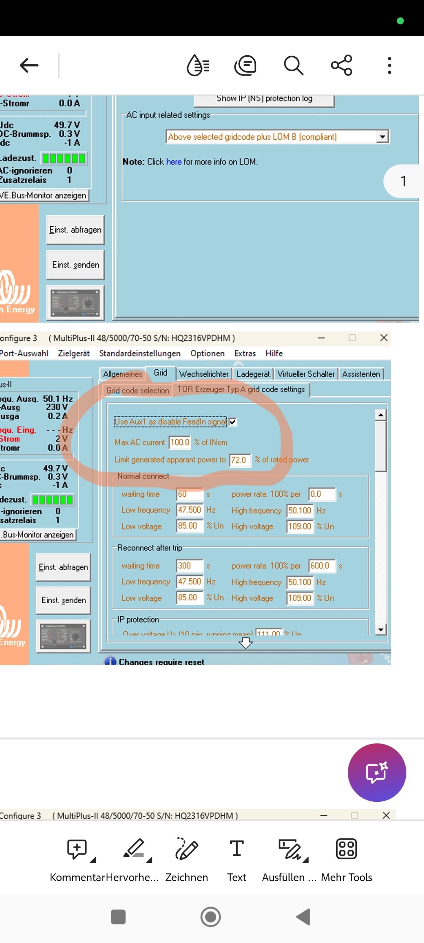The height and width of the screenshot is (943, 424).
Task: Click scrollbar down arrow in grid settings
Action: pyautogui.click(x=381, y=630)
